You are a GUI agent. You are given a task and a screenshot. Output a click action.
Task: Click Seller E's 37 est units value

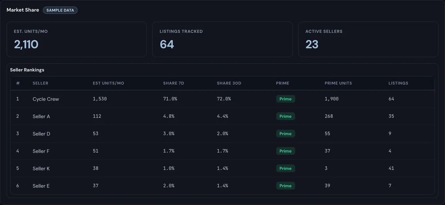(96, 186)
